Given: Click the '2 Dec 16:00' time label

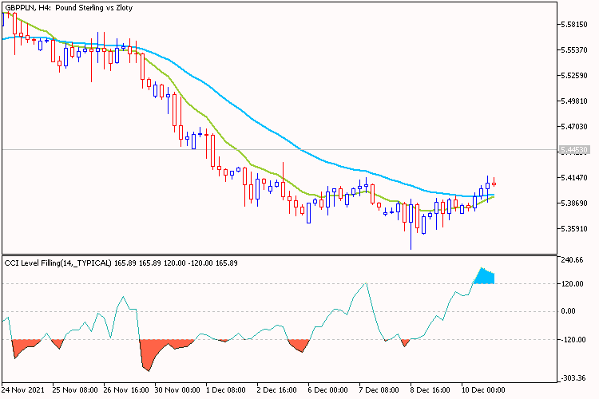Looking at the screenshot, I should (x=277, y=390).
